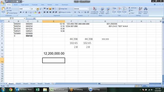The width and height of the screenshot is (164, 92).
Task: Open Cell Styles gallery
Action: 108,10
